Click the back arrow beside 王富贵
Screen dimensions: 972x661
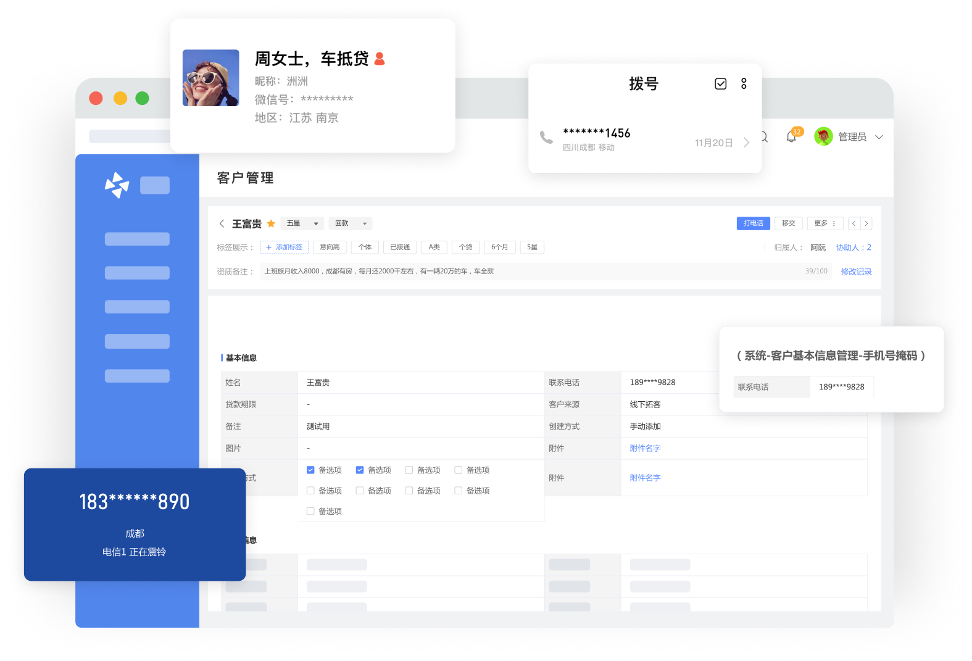click(x=222, y=223)
